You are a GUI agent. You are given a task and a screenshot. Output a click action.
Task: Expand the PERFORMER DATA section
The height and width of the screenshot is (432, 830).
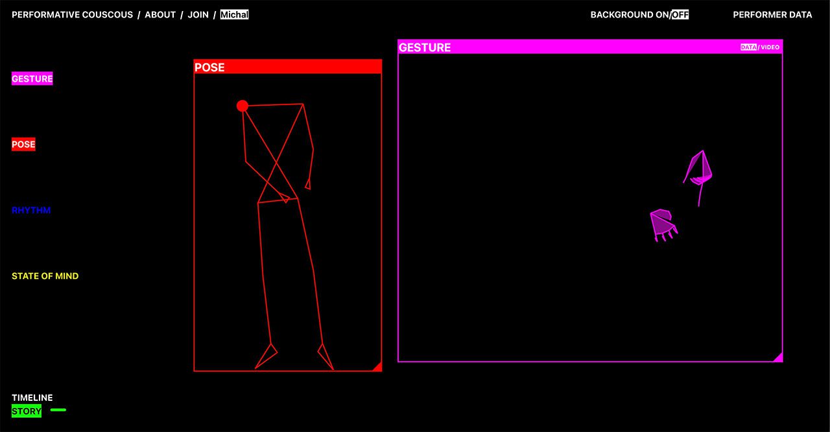coord(772,15)
